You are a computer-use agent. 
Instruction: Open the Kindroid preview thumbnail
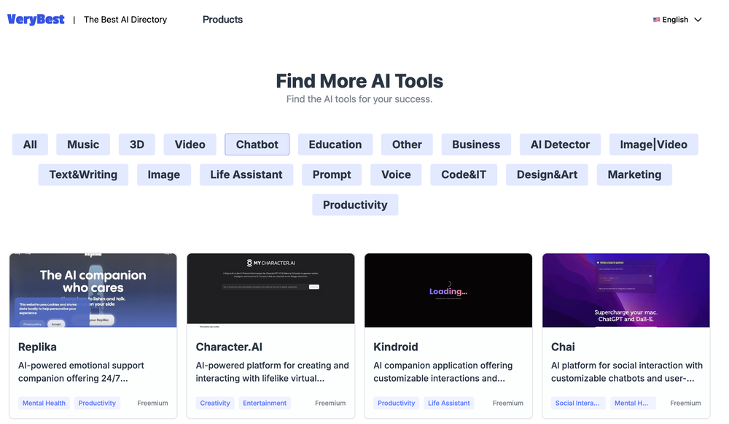click(448, 290)
